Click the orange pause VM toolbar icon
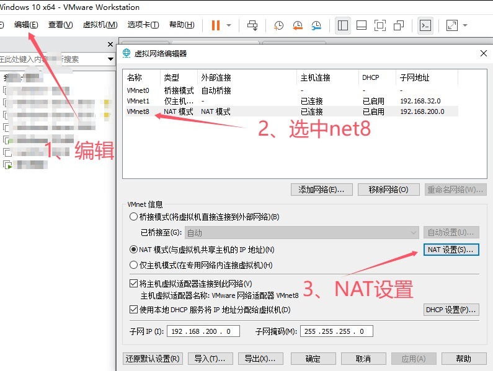Image resolution: width=493 pixels, height=371 pixels. 215,25
